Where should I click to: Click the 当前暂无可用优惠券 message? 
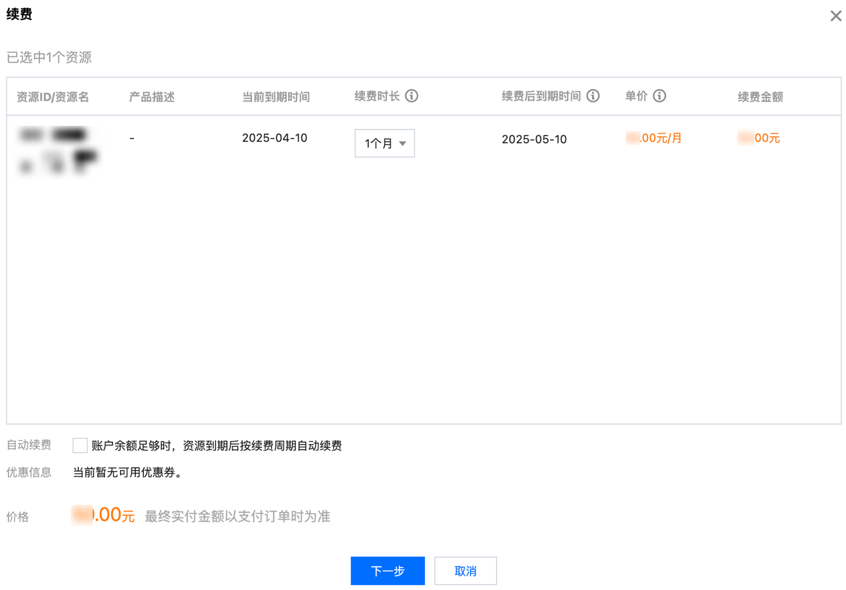point(128,472)
